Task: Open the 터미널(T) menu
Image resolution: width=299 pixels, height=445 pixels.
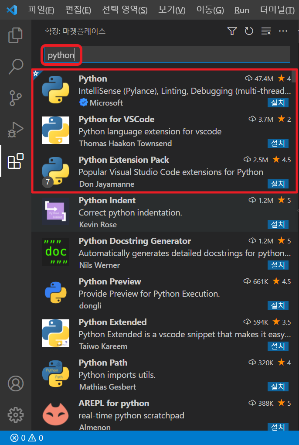Action: coord(277,10)
